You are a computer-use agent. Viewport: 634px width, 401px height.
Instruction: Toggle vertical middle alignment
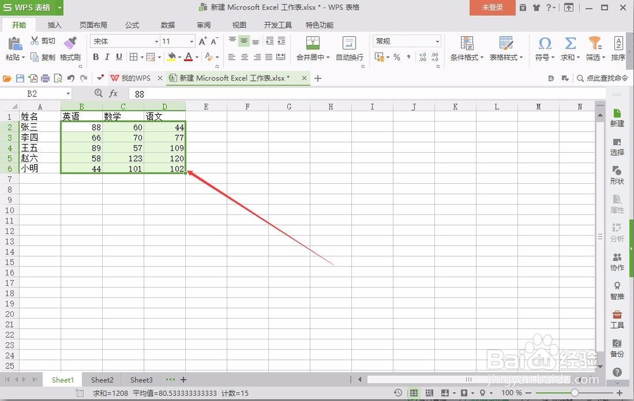tap(244, 41)
